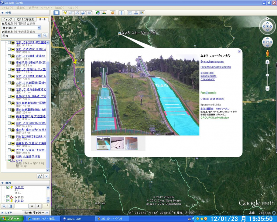Switch to the ビジネスを検索 tab
277x222 pixels.
pos(25,19)
